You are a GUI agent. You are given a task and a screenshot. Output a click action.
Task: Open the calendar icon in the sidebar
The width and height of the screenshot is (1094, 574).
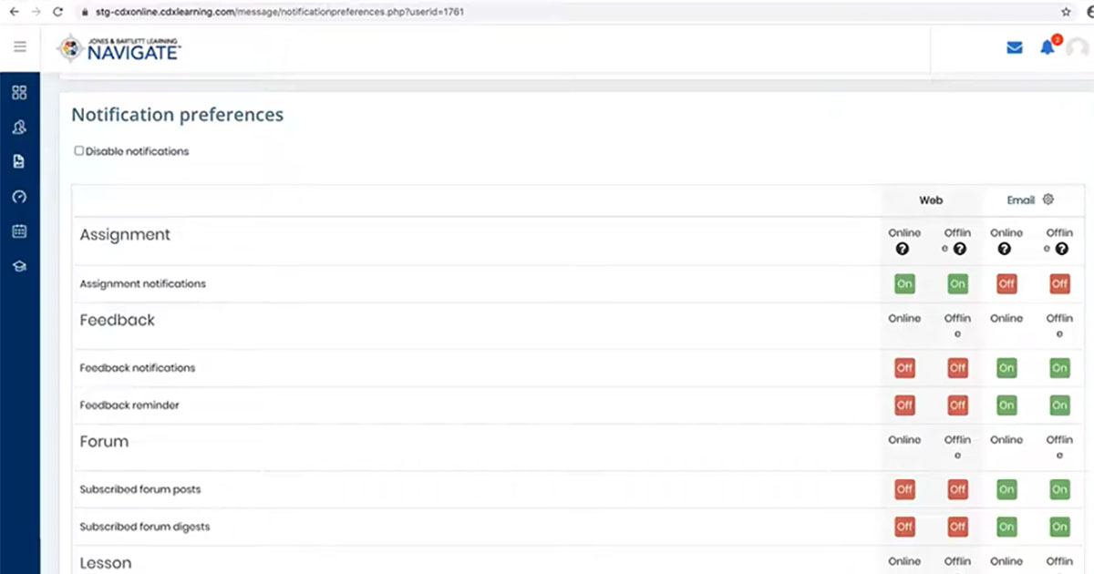pyautogui.click(x=19, y=231)
